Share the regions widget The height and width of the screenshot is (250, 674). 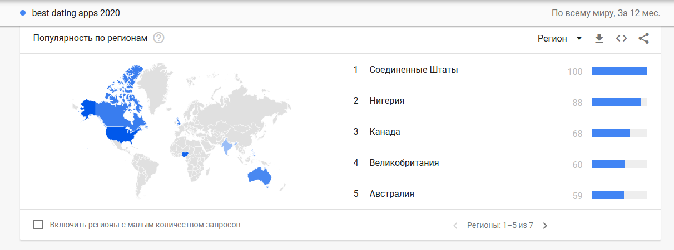(x=643, y=38)
